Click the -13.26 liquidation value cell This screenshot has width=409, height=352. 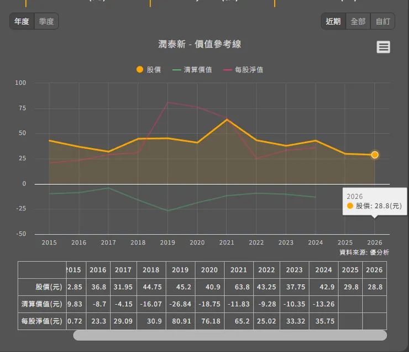click(324, 304)
